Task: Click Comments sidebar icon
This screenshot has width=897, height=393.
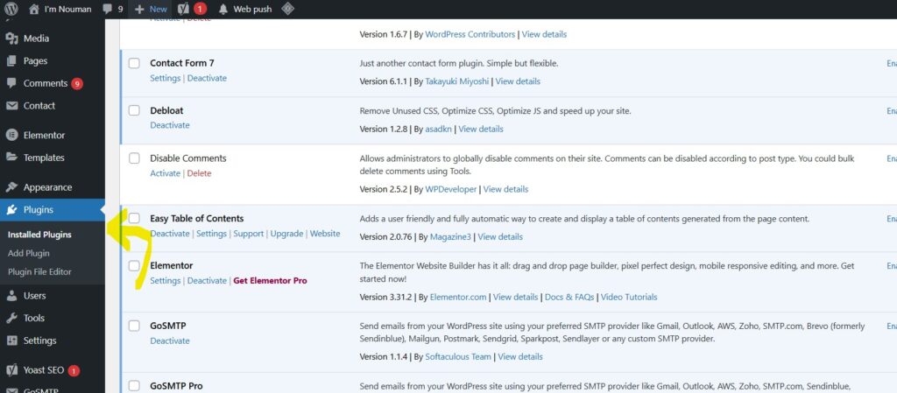Action: coord(11,83)
